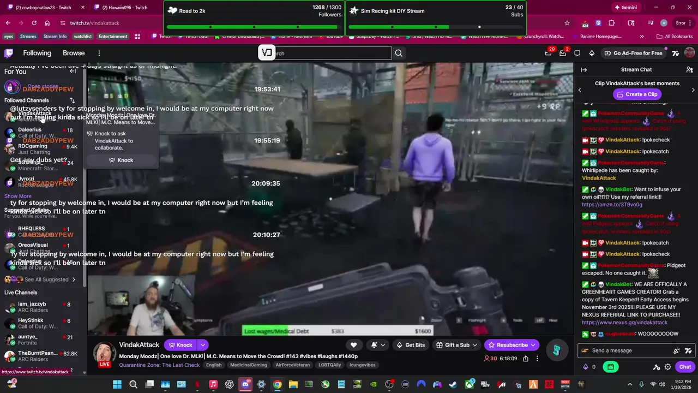Show previous chat banner with left arrow
The width and height of the screenshot is (698, 393).
tap(580, 90)
